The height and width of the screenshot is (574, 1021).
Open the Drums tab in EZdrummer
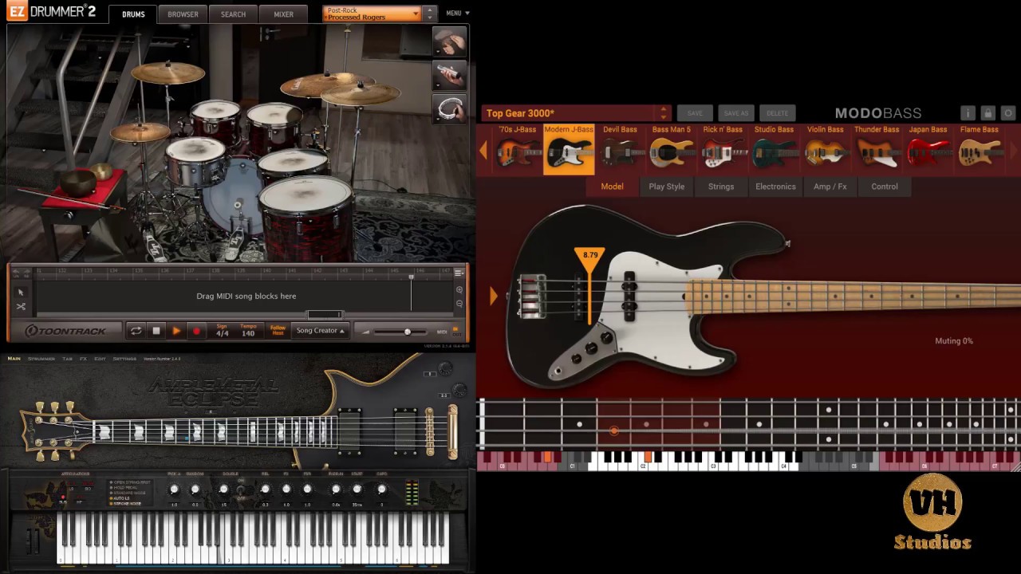tap(133, 14)
